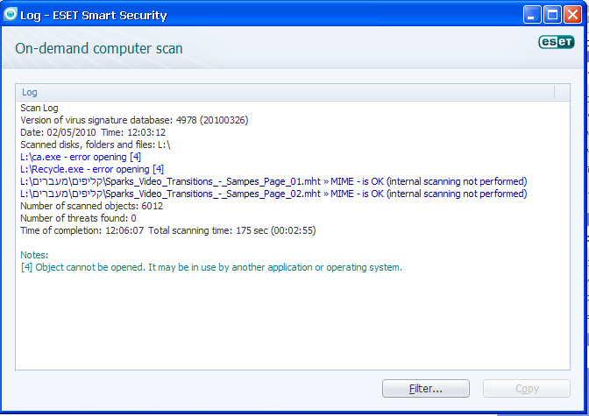The width and height of the screenshot is (589, 416).
Task: Select the Time of completion line
Action: pyautogui.click(x=168, y=230)
